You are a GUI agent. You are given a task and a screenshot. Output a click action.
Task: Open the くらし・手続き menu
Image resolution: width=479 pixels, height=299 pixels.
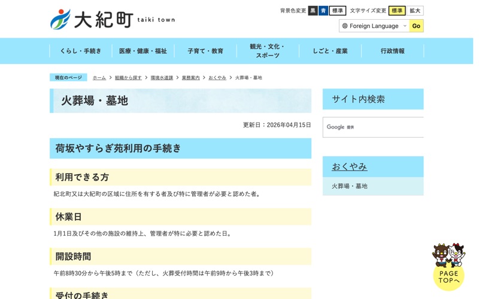[x=81, y=51]
